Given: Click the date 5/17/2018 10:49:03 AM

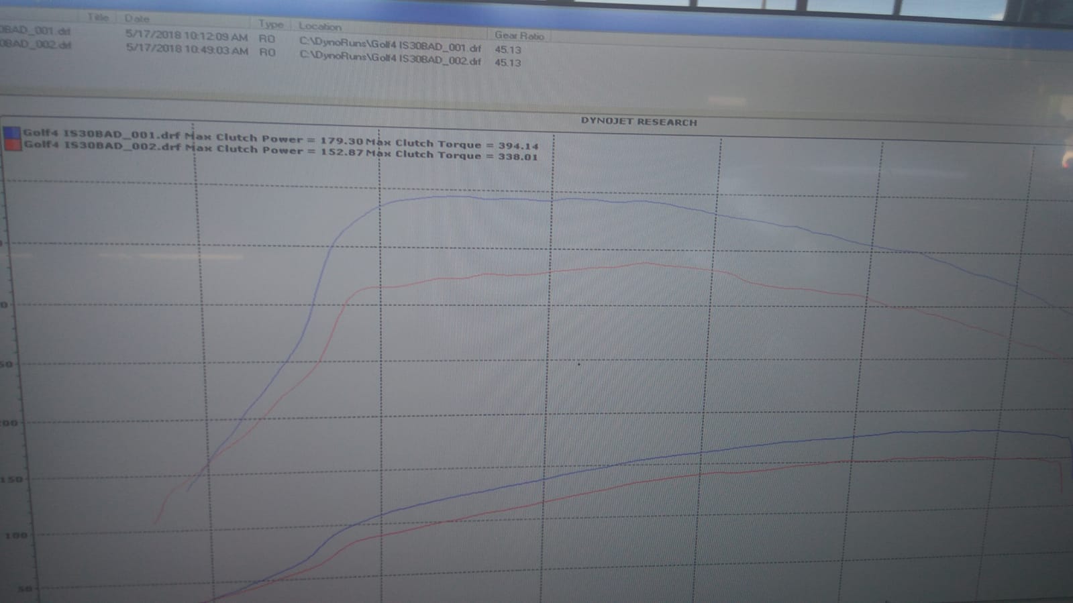Looking at the screenshot, I should 187,50.
